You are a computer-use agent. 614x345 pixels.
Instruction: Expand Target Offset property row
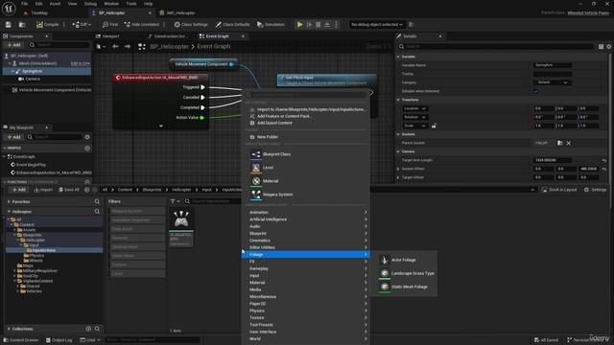click(x=399, y=177)
